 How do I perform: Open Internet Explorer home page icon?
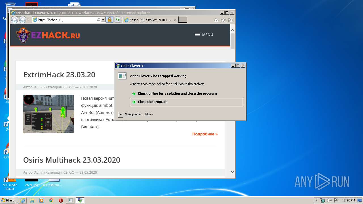tap(216, 20)
